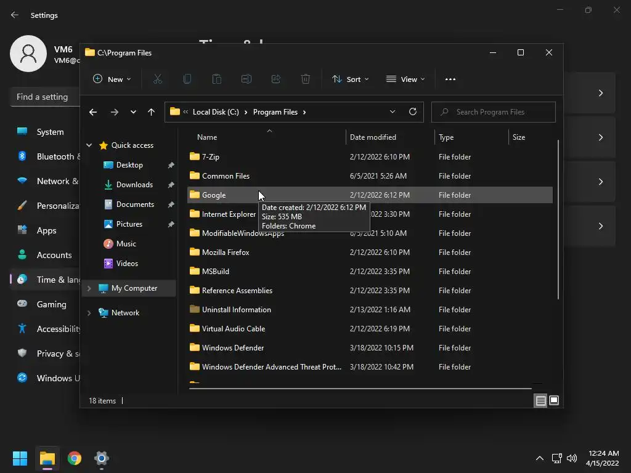Select the Virtual Audio Cable folder
The height and width of the screenshot is (473, 631).
point(370,329)
